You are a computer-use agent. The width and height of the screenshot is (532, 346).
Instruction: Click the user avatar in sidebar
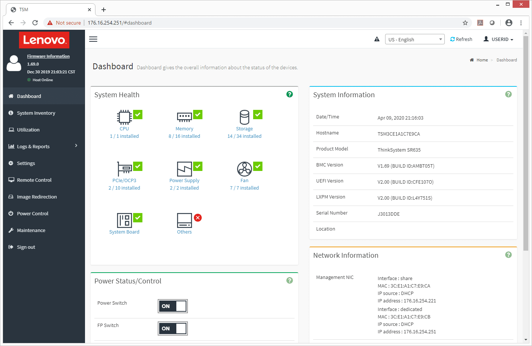point(14,63)
